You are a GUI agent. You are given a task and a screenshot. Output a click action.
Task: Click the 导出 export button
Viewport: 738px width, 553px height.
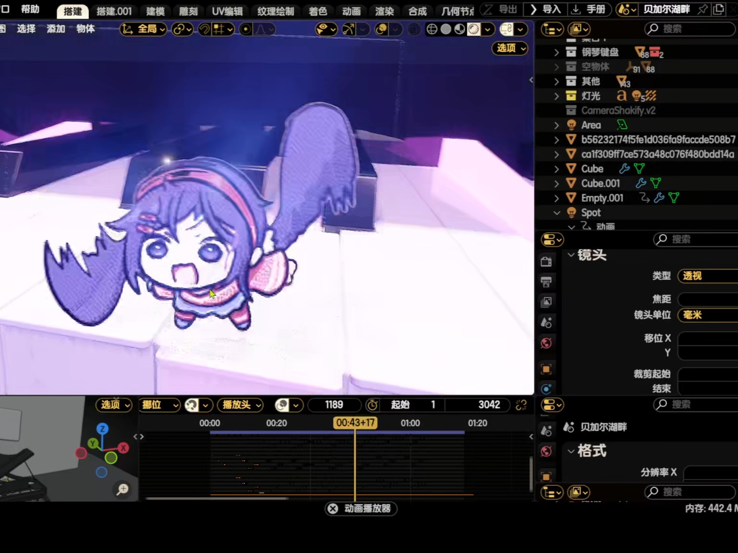coord(501,9)
